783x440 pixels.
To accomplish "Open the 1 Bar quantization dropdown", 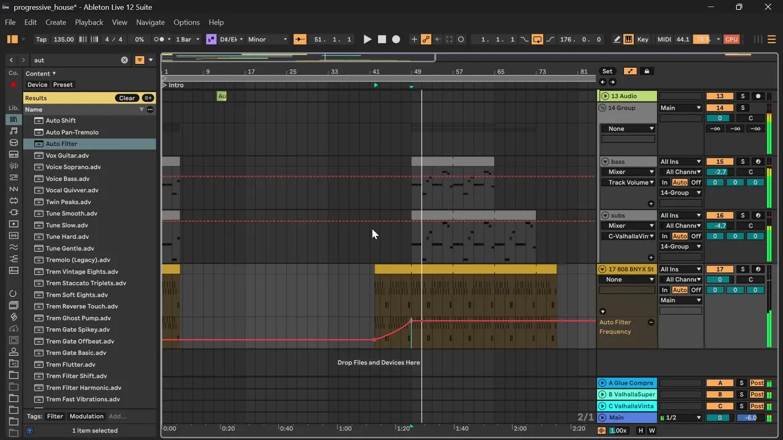I will click(187, 39).
